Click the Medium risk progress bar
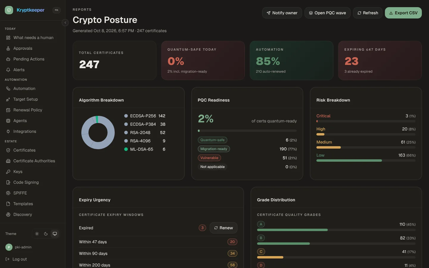 click(x=366, y=147)
